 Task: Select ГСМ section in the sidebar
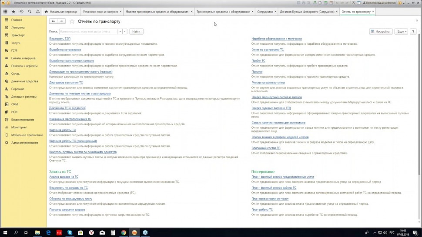point(14,50)
